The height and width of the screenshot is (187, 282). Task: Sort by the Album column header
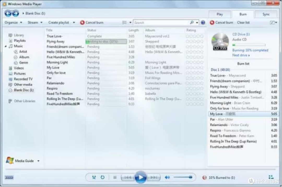click(x=150, y=30)
